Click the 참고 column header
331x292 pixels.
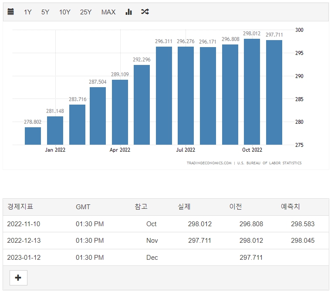click(141, 207)
